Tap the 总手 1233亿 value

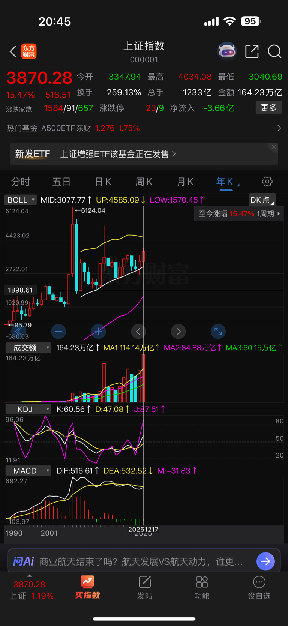(x=197, y=93)
